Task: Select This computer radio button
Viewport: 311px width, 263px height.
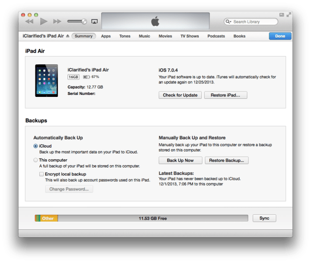Action: (x=35, y=160)
